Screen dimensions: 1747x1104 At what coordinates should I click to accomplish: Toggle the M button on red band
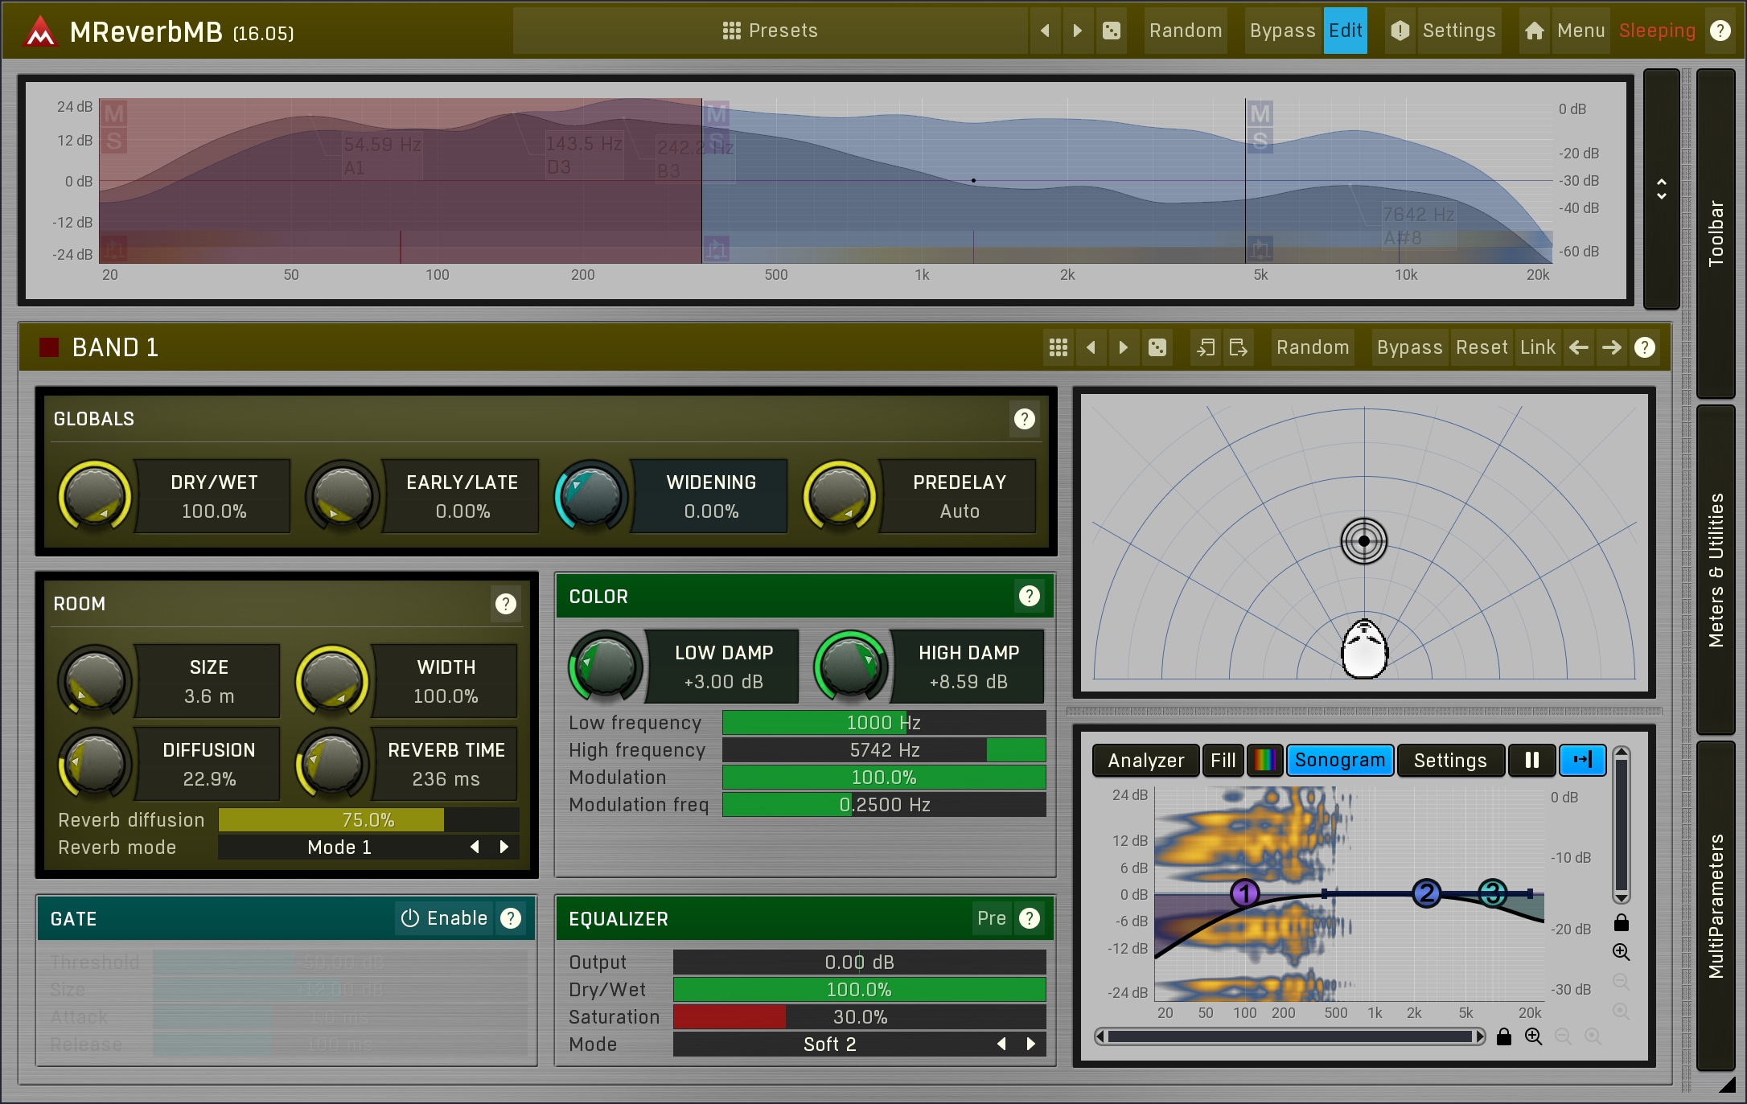click(114, 113)
